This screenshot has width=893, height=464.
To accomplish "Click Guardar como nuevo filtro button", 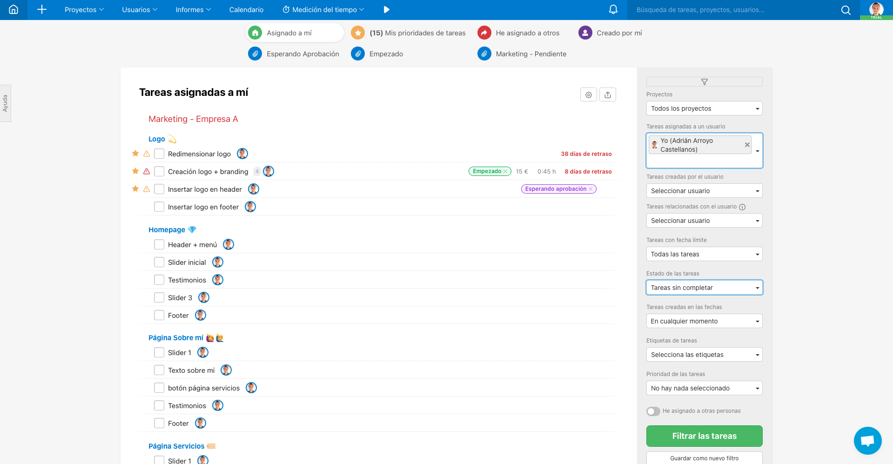I will 704,458.
